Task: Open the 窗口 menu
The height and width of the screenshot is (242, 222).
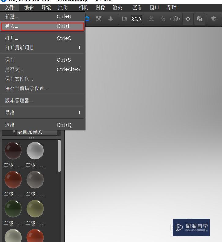Action: (154, 8)
